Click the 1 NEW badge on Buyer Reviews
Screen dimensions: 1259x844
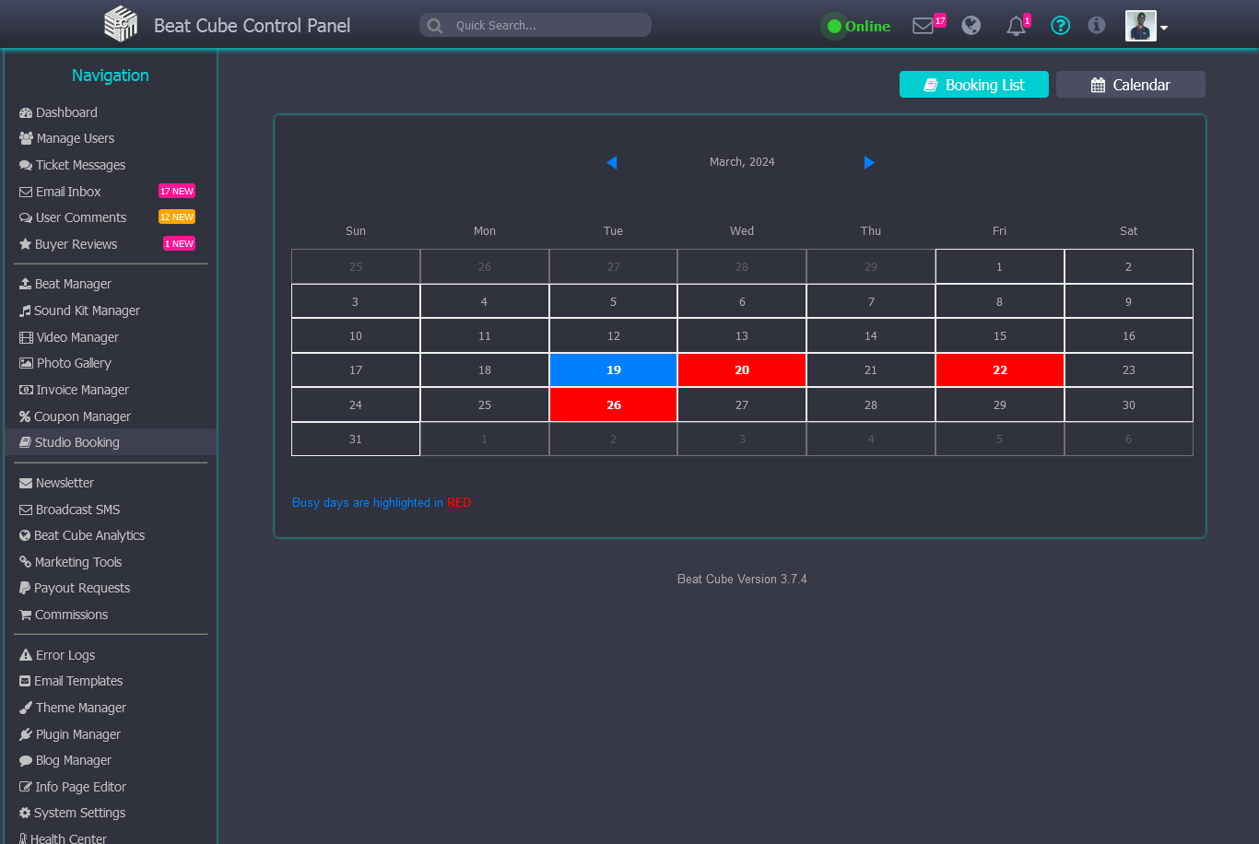tap(179, 244)
